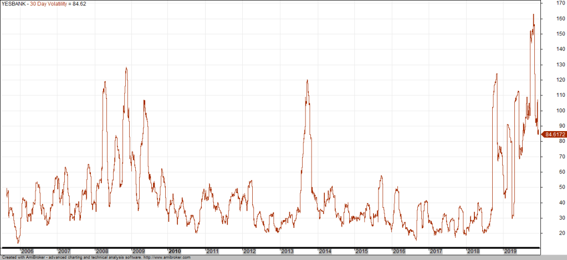
Task: Click the 2018 year label
Action: pos(473,251)
